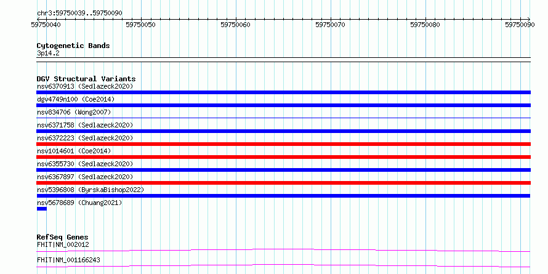
Task: Click ruler tick label 59750050
Action: pyautogui.click(x=141, y=25)
